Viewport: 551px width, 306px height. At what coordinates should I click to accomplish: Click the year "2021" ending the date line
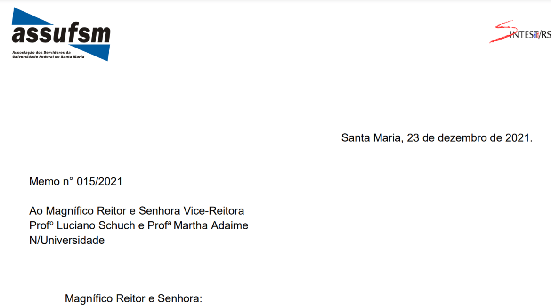(x=518, y=138)
